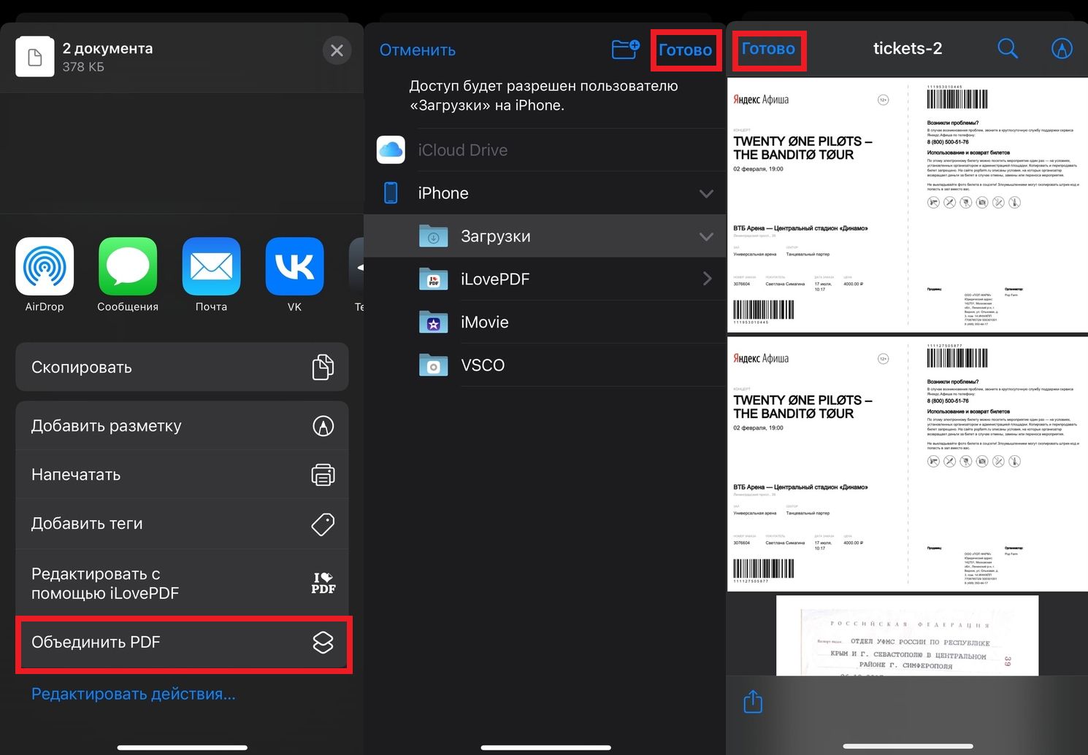Open markup with pen circle icon in preview
Image resolution: width=1088 pixels, height=755 pixels.
tap(1062, 49)
